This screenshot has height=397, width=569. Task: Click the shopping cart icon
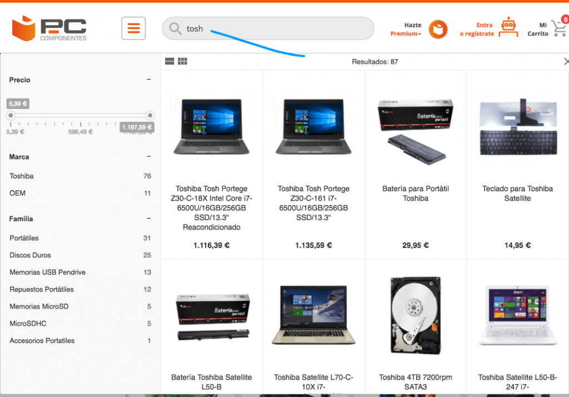pos(559,28)
